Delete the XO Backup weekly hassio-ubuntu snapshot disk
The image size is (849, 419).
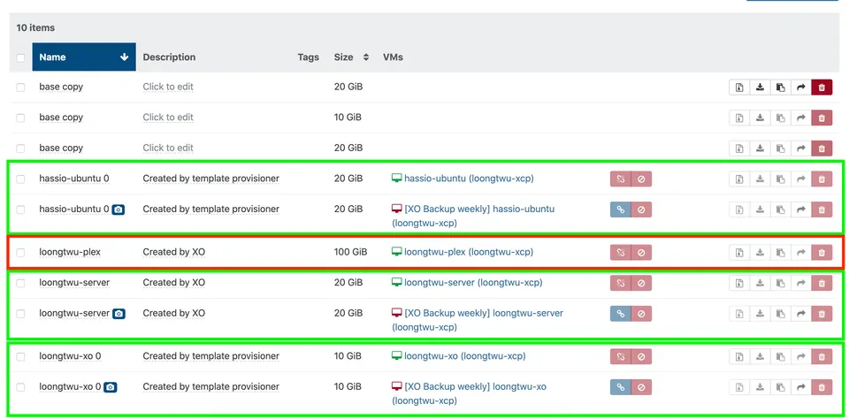[822, 209]
